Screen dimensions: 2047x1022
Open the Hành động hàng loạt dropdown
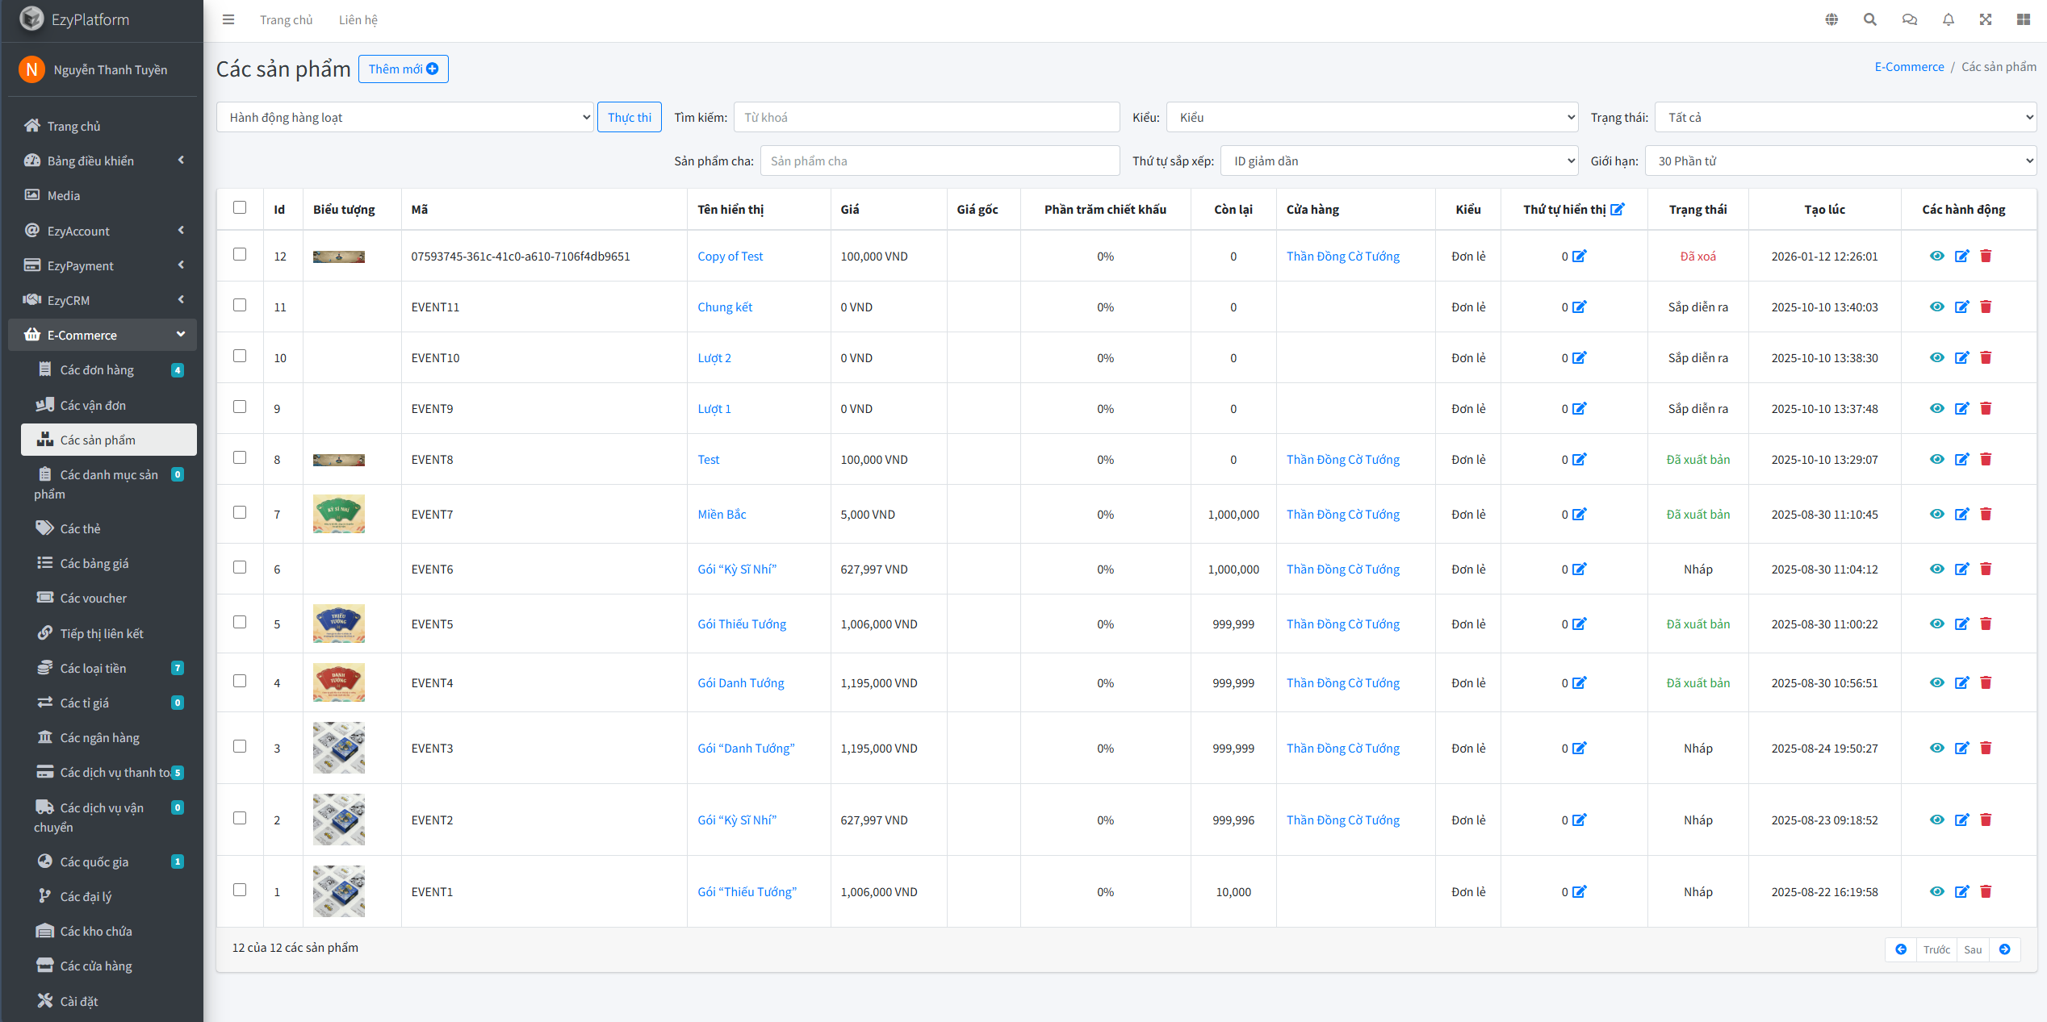click(x=405, y=118)
